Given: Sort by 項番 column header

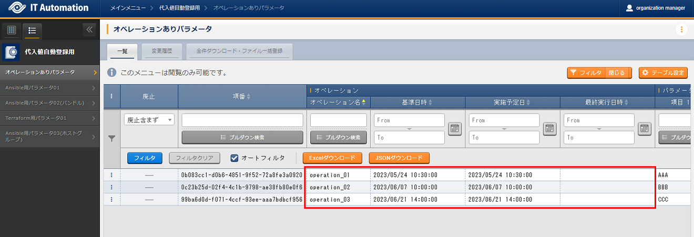Looking at the screenshot, I should pos(242,97).
